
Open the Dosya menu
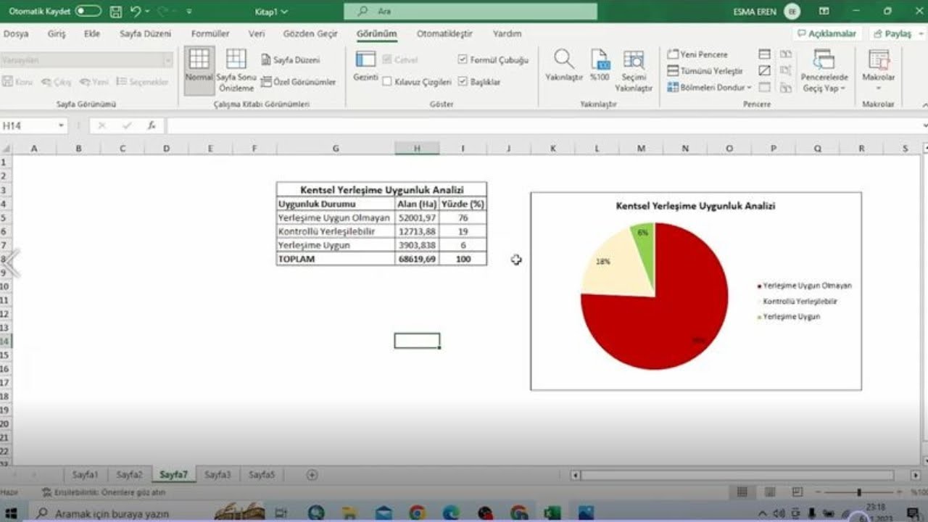tap(16, 33)
